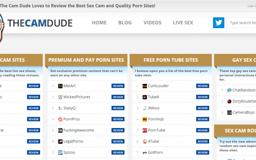Open the BLOG menu item
The image size is (256, 160).
125,23
